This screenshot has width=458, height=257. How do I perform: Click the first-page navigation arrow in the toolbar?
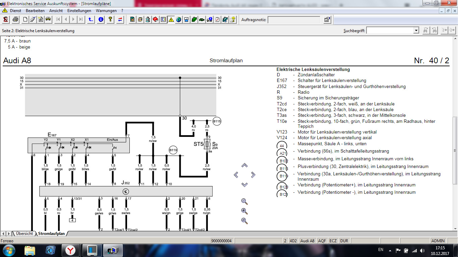tap(58, 19)
